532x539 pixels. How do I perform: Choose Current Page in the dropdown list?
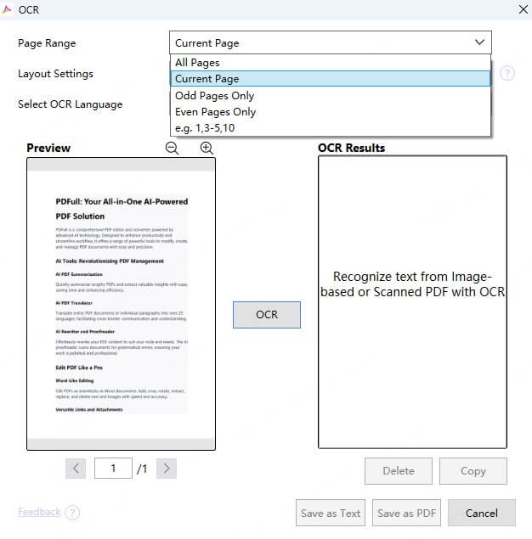tap(331, 79)
